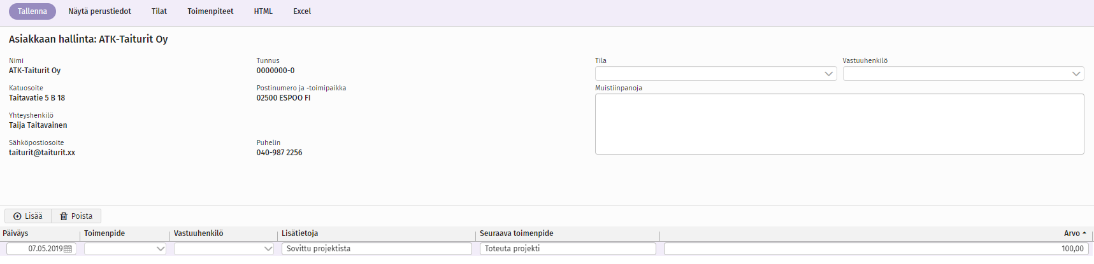Click the Tallenna save button

coord(32,11)
